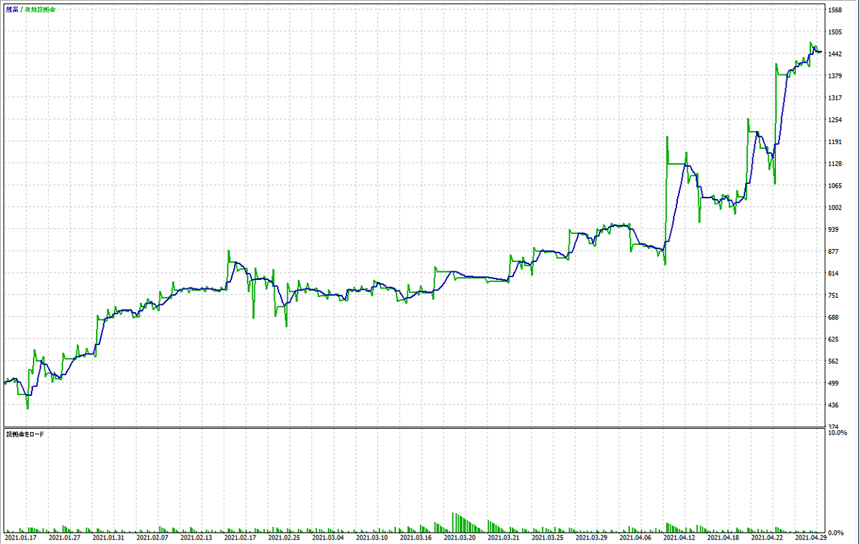Select the 2021.03.04 date label
859x544 pixels.
328,537
